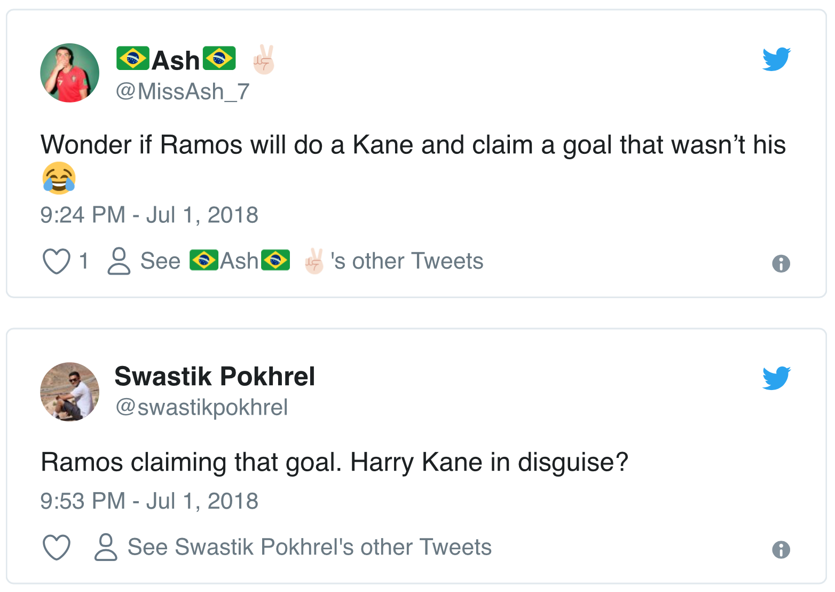Image resolution: width=835 pixels, height=592 pixels.
Task: Open the 9:24 PM - Jul 1, 2018 timestamp
Action: [149, 215]
